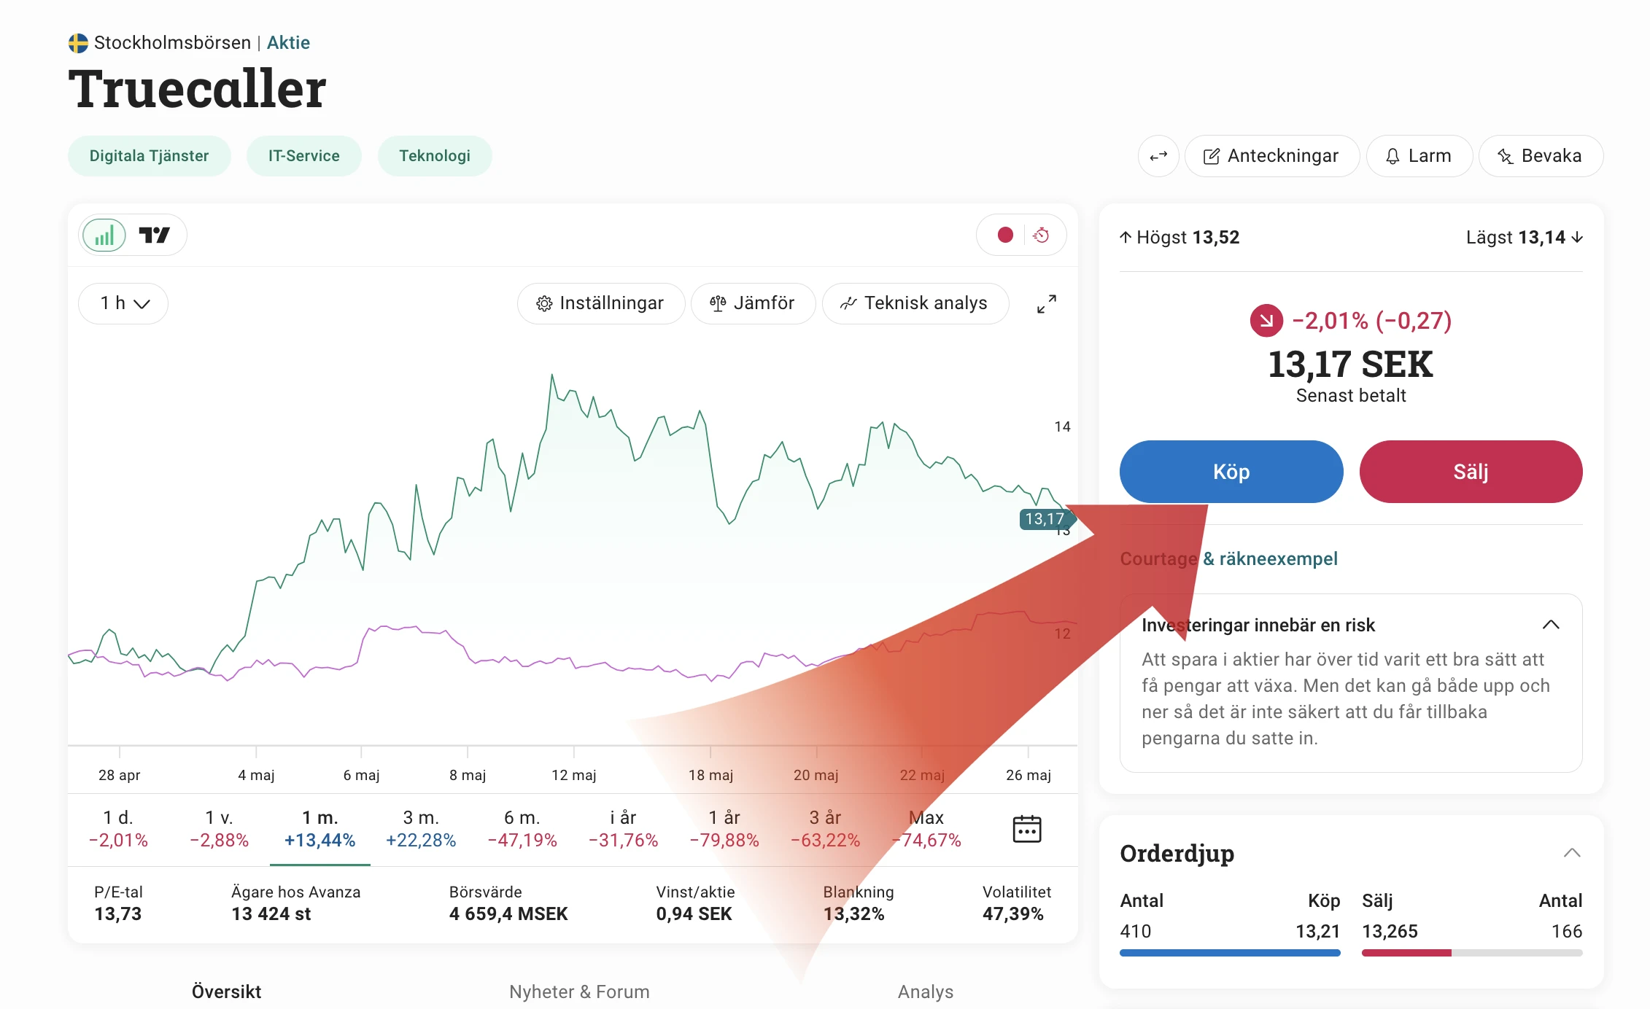Open the calendar date picker icon
This screenshot has width=1650, height=1009.
click(x=1027, y=829)
